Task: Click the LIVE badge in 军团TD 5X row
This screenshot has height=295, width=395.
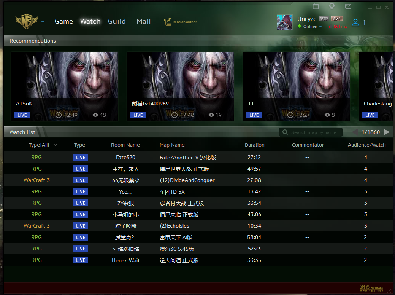Action: (x=81, y=191)
